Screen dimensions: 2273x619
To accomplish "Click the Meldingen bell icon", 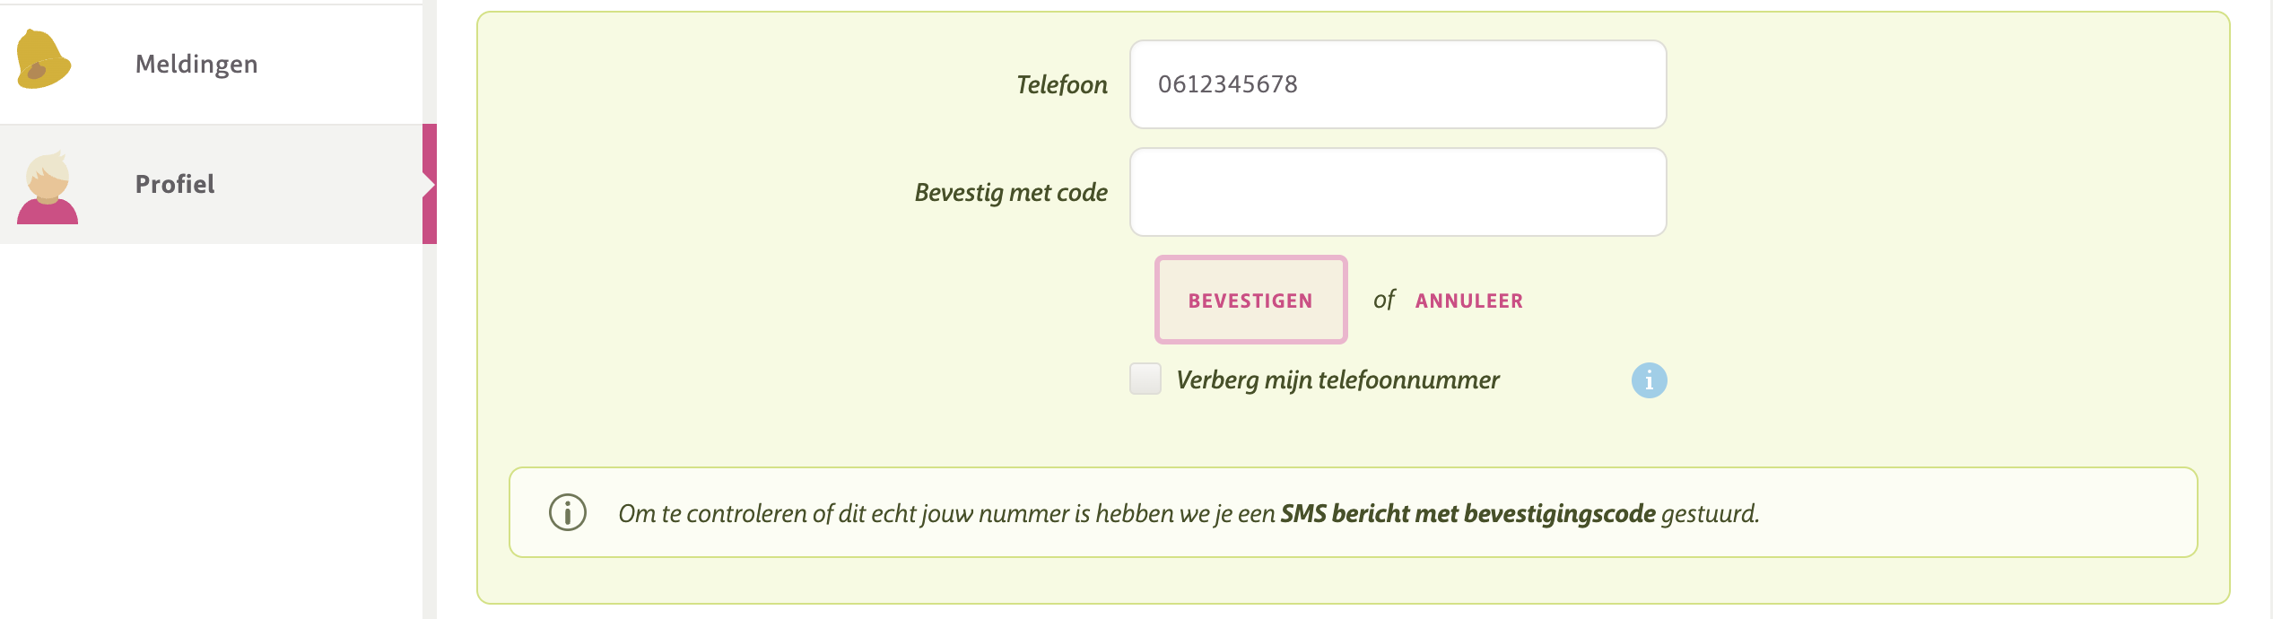I will [43, 60].
